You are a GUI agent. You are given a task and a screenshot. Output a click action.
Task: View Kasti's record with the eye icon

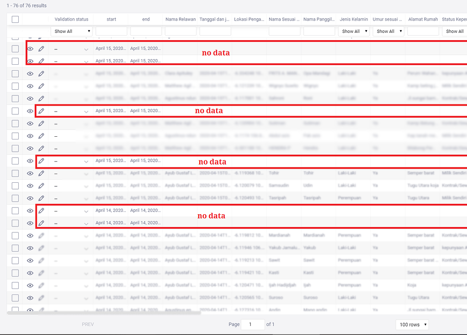(30, 273)
